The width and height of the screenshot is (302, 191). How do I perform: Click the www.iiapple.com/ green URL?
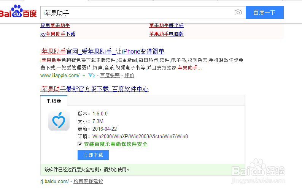pos(60,76)
